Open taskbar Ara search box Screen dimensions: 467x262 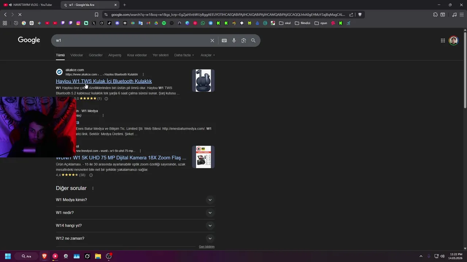(26, 256)
